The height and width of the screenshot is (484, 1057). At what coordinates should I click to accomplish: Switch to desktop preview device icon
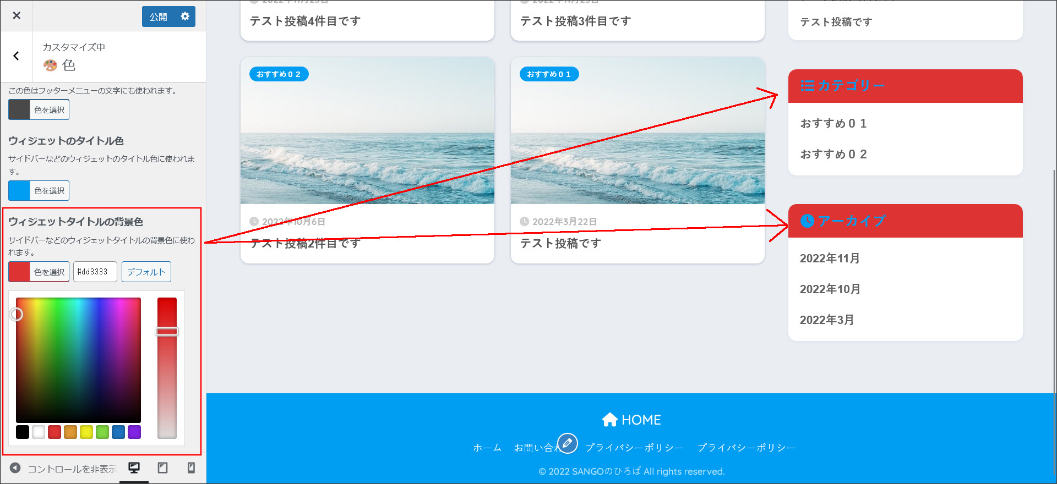[134, 468]
